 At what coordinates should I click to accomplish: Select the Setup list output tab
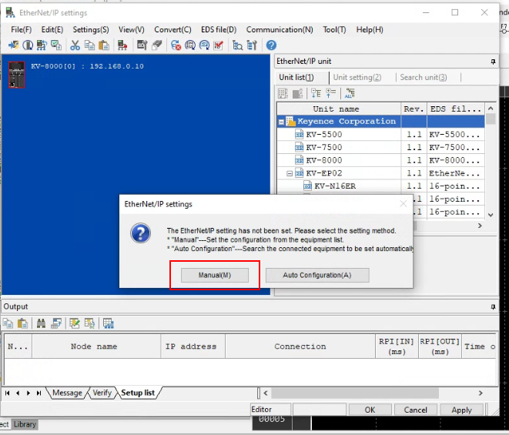[x=138, y=393]
